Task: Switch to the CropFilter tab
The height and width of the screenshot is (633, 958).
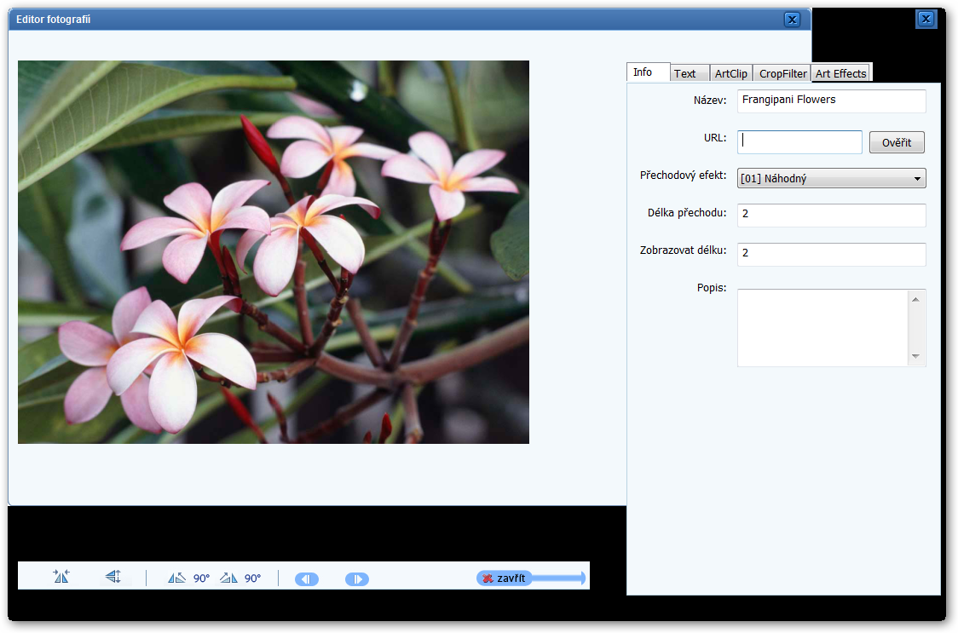Action: [x=782, y=73]
